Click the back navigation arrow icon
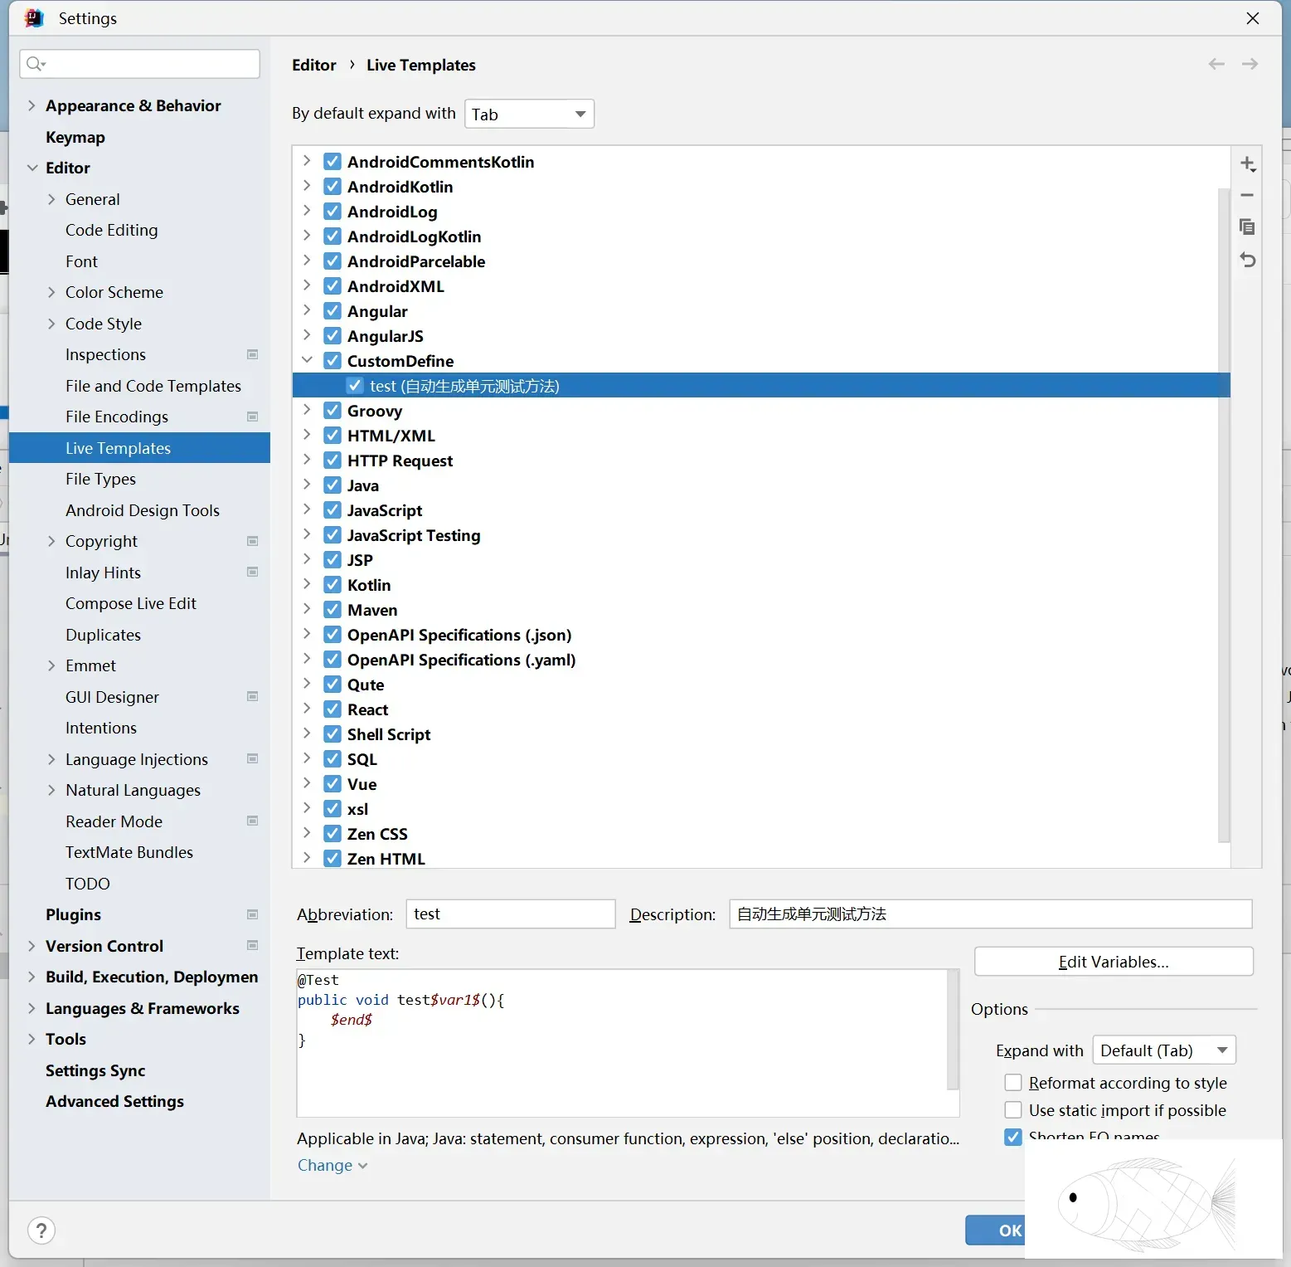This screenshot has height=1267, width=1291. pyautogui.click(x=1216, y=65)
